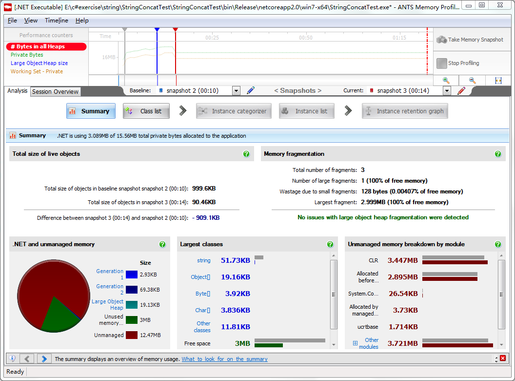Open the Instance categorizer view

tap(234, 111)
